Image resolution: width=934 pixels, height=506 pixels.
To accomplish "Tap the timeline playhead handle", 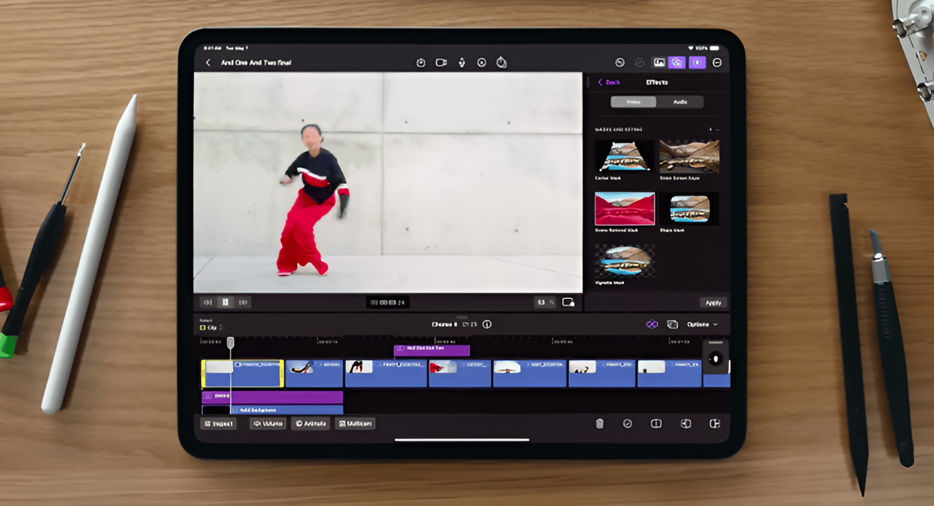I will [230, 343].
